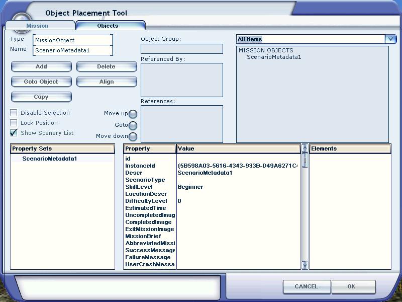Select the CompletedImage property
This screenshot has height=302, width=402.
[x=148, y=222]
